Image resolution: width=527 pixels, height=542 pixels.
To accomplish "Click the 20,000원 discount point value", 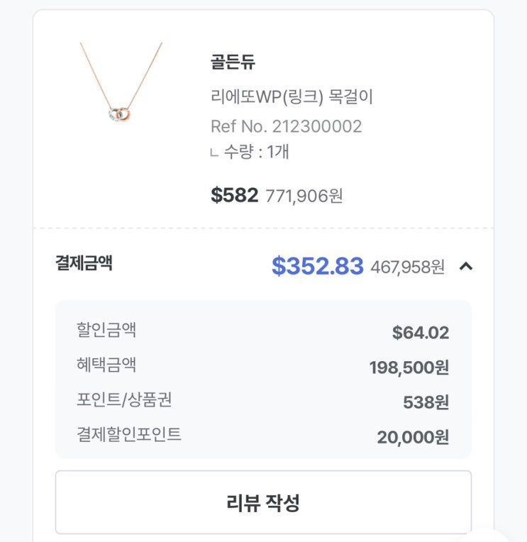I will tap(413, 437).
